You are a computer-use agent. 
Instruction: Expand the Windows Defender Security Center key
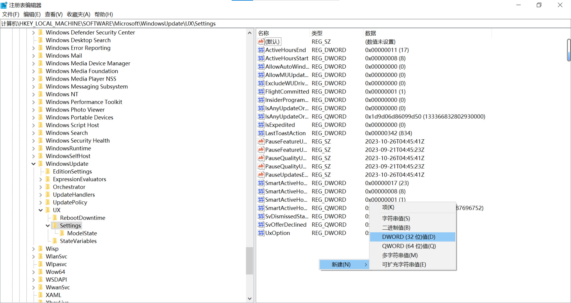pyautogui.click(x=33, y=33)
